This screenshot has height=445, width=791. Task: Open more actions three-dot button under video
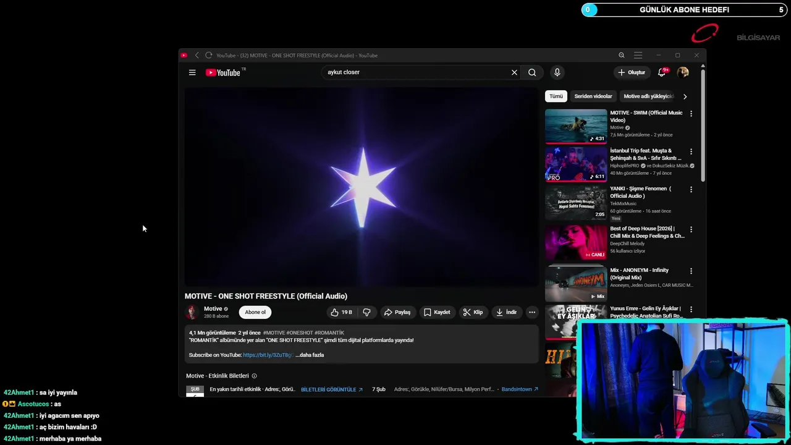(x=532, y=312)
